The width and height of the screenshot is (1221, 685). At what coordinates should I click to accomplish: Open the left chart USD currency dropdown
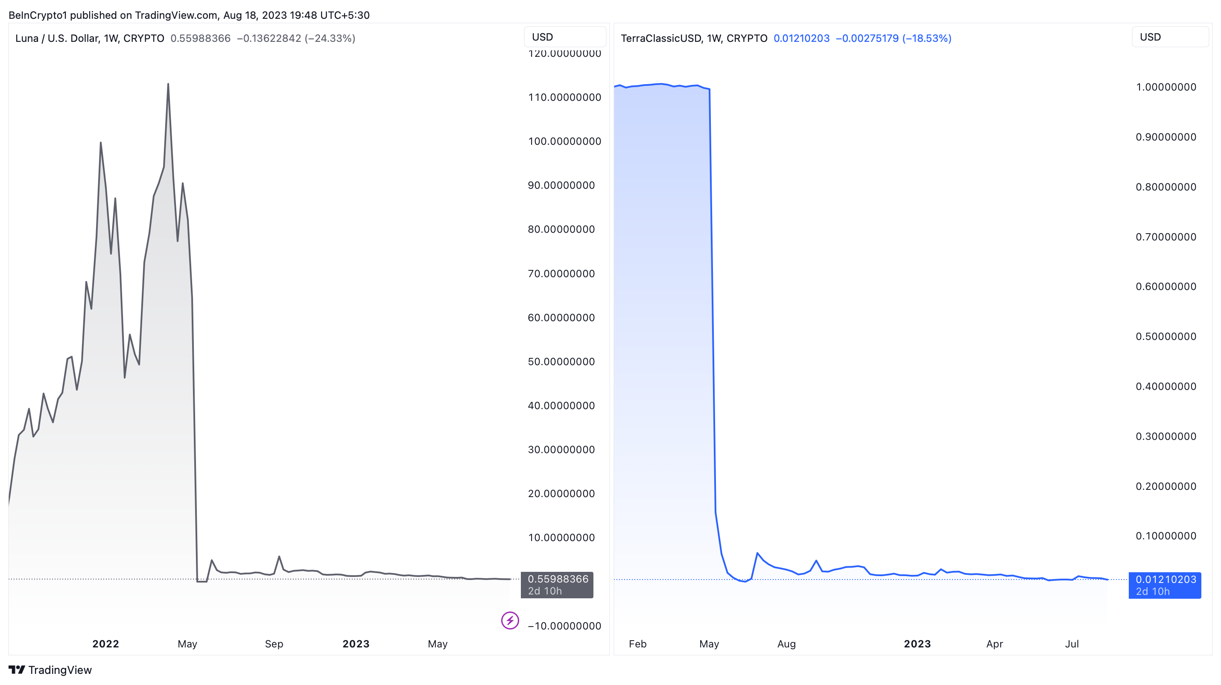[564, 37]
